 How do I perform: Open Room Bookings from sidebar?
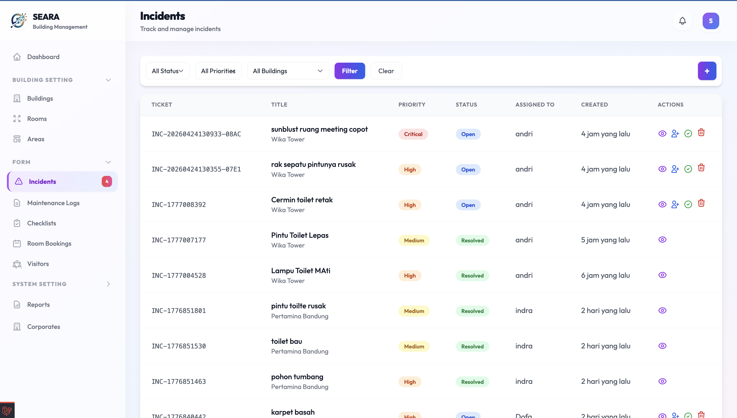49,243
